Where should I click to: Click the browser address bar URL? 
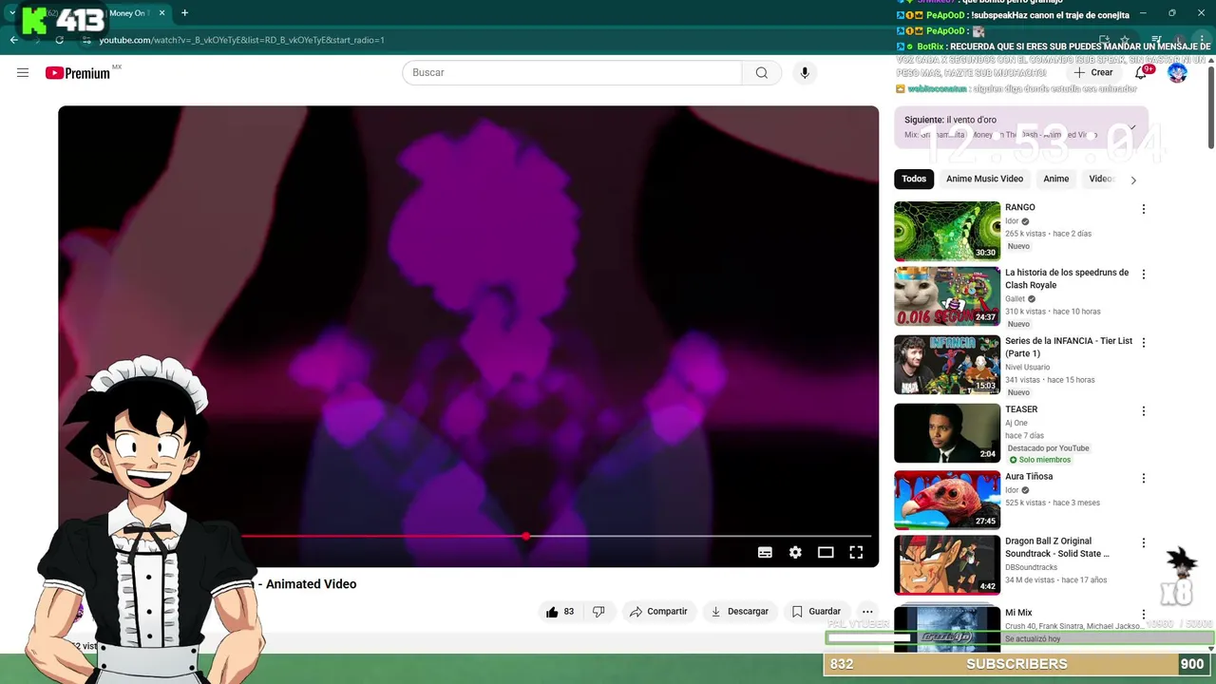pos(241,40)
